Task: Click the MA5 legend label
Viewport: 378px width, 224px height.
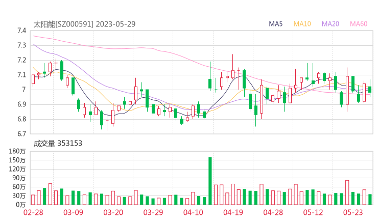Action: click(275, 24)
